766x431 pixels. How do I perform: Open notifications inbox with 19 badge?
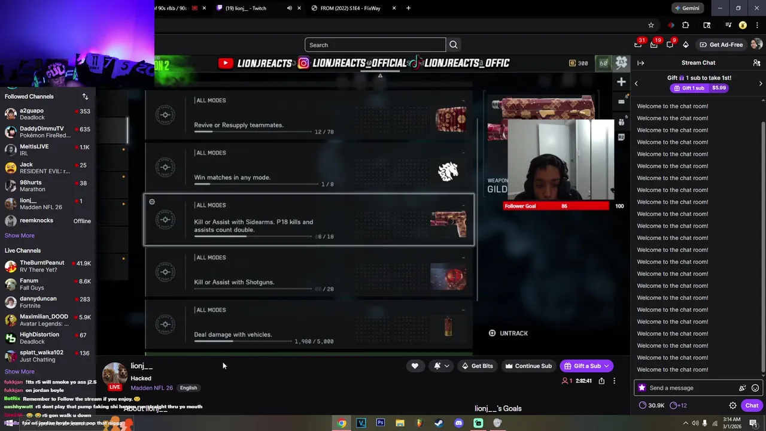[655, 44]
